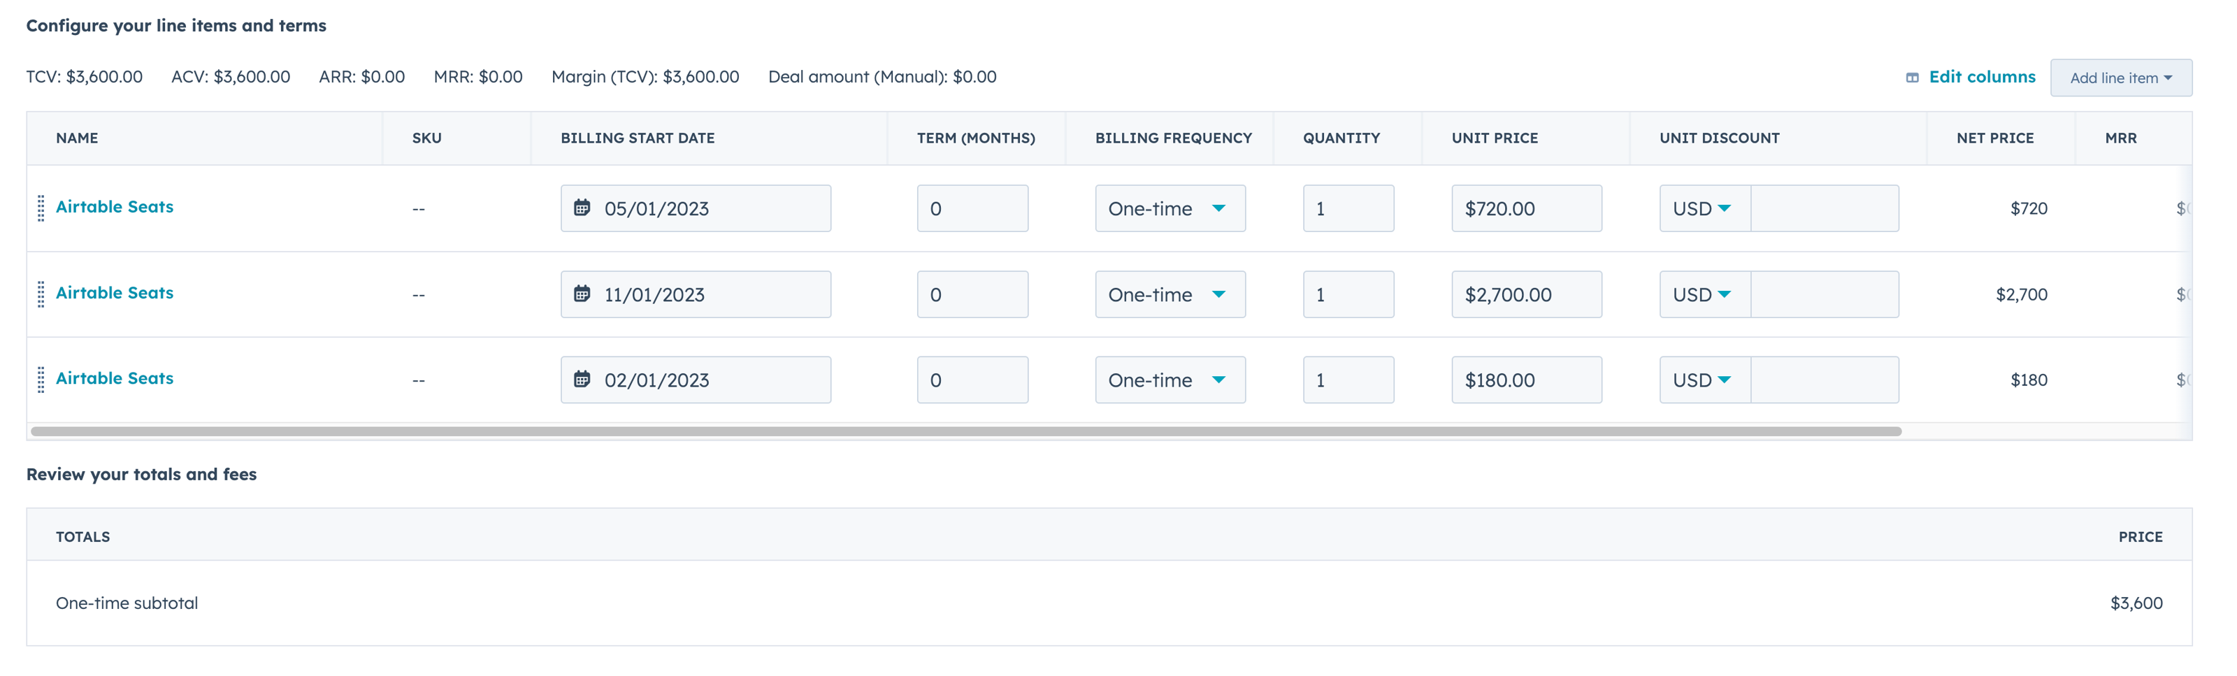Image resolution: width=2237 pixels, height=676 pixels.
Task: Expand One-time billing frequency in $180.00 row
Action: point(1170,380)
